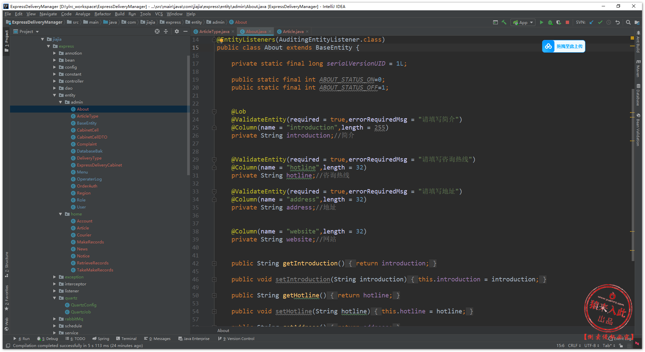The image size is (645, 352).
Task: Open the Spring tool window
Action: [101, 339]
